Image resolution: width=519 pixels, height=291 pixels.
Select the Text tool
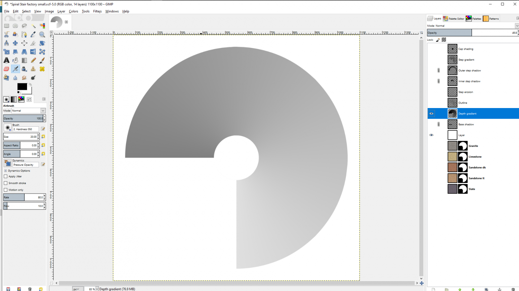[7, 60]
